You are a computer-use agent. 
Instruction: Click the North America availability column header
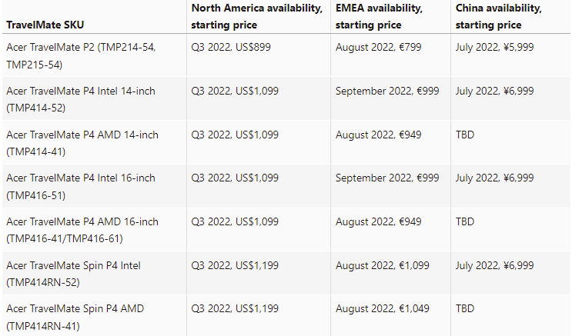tap(256, 17)
